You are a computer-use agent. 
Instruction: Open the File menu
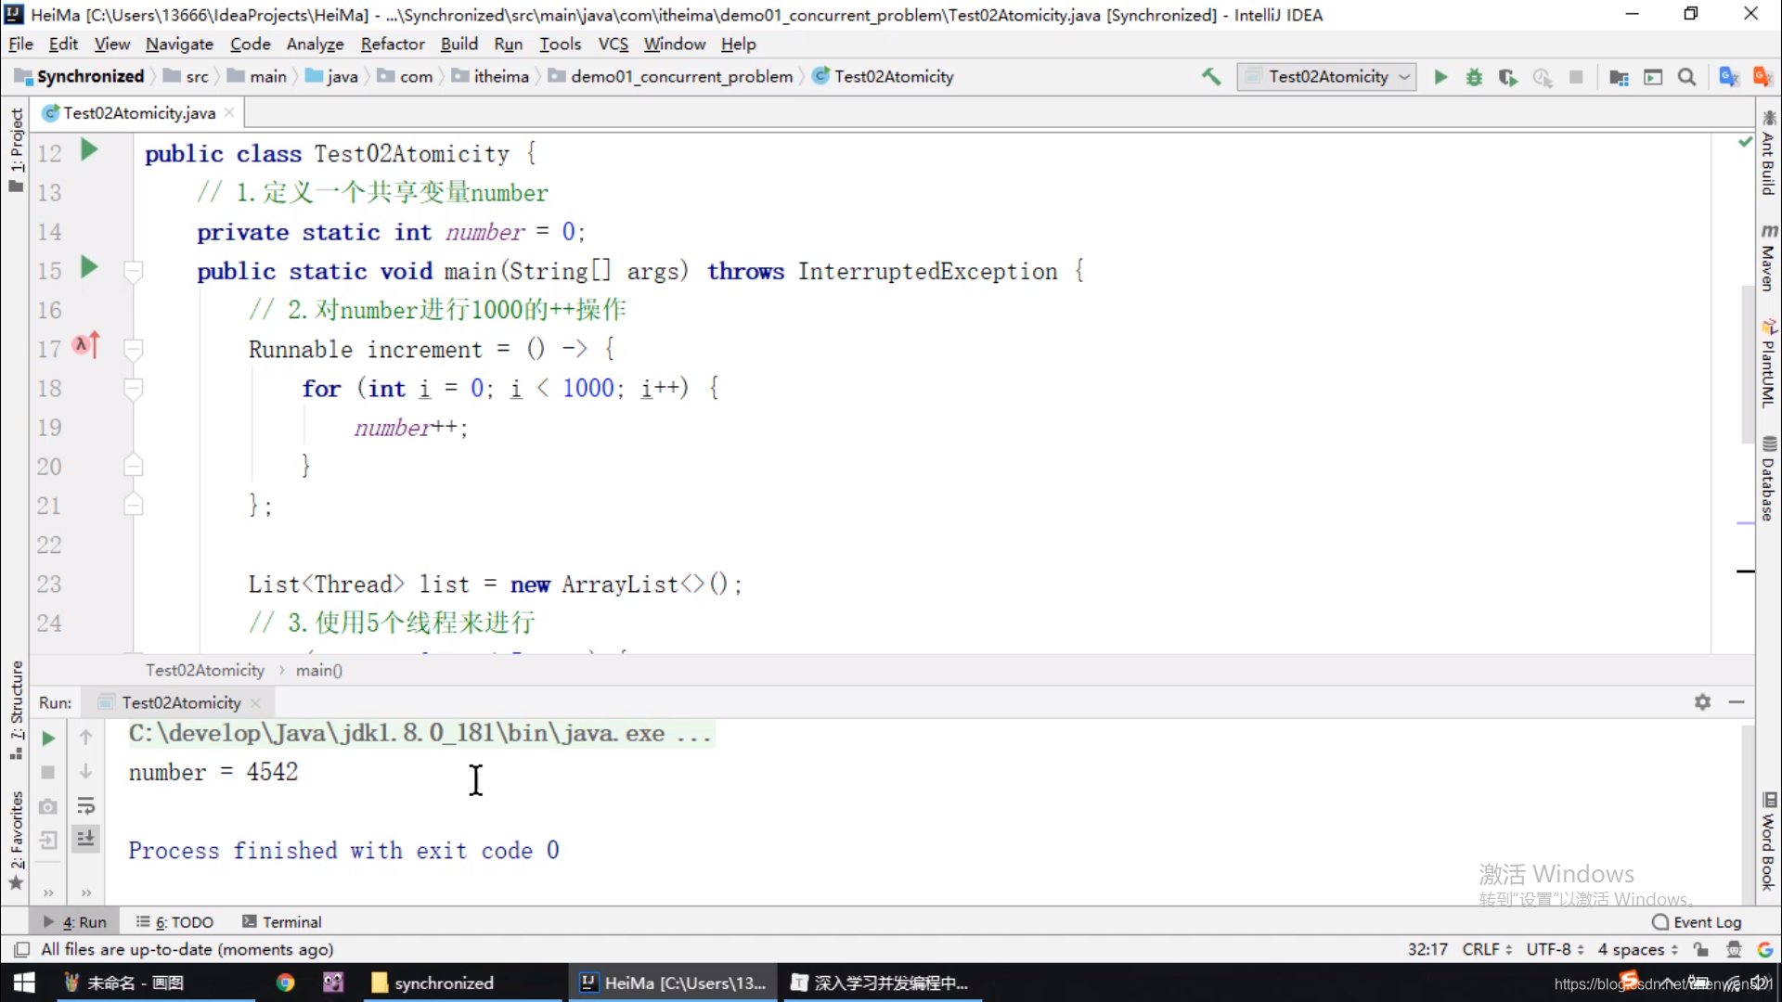click(x=20, y=44)
